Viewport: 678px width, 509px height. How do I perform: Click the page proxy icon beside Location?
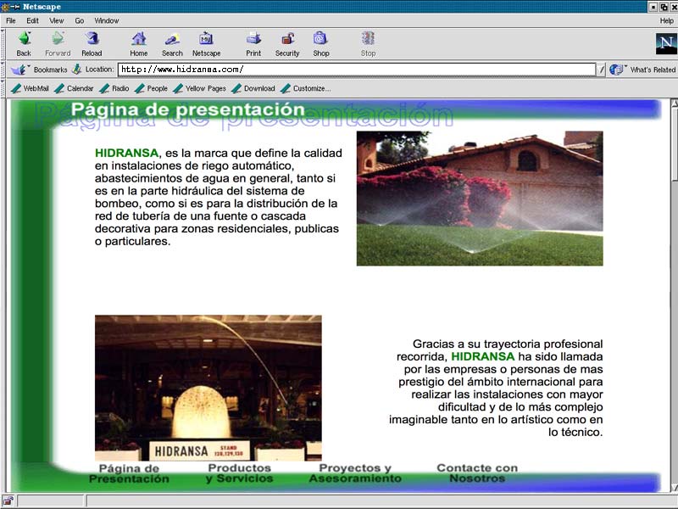[x=77, y=70]
